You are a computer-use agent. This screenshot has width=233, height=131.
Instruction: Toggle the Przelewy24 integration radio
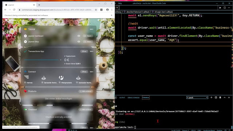[x=60, y=83]
